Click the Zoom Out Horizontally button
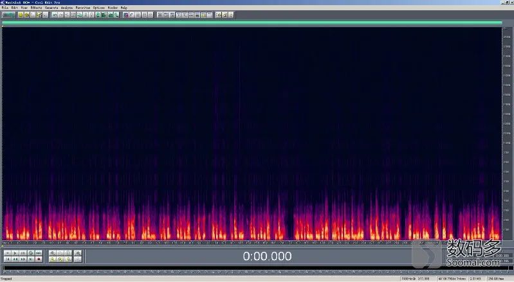The image size is (514, 282). [60, 253]
